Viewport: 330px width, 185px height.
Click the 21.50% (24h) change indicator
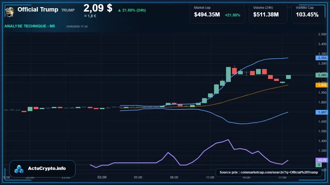[x=132, y=10]
